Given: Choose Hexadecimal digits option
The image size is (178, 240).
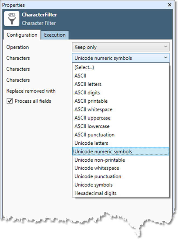Looking at the screenshot, I should pos(95,193).
